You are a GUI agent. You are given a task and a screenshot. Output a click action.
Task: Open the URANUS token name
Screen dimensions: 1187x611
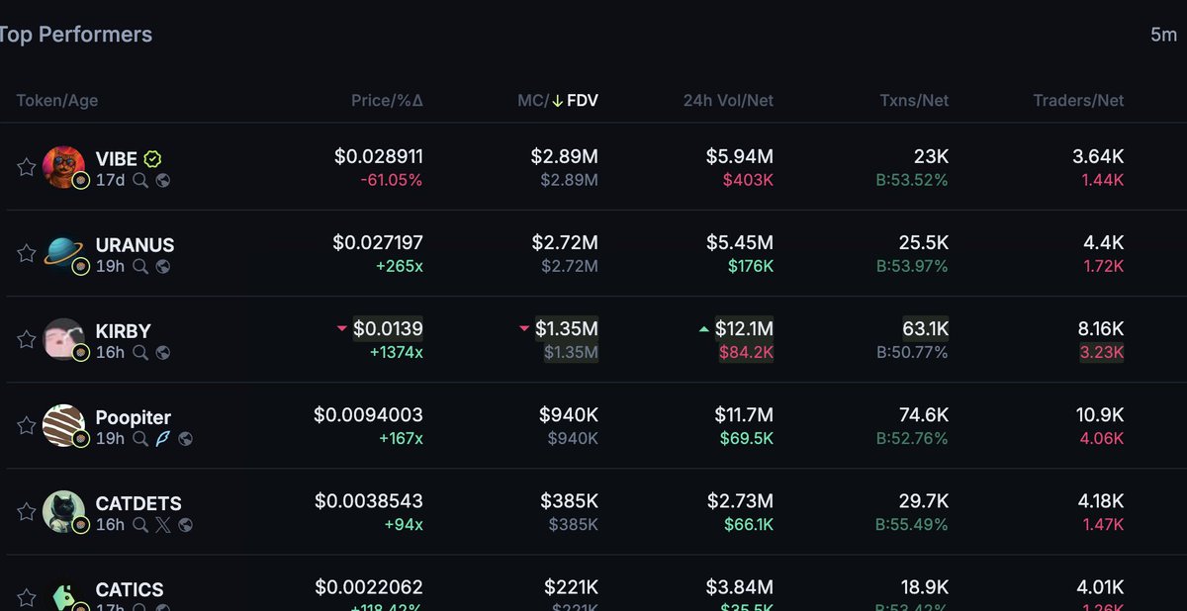[x=135, y=245]
